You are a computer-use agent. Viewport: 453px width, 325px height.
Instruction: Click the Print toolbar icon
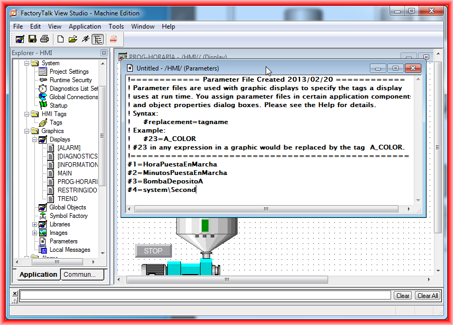pos(44,39)
